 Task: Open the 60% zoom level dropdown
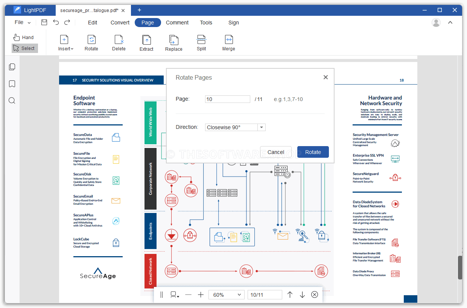pyautogui.click(x=227, y=295)
